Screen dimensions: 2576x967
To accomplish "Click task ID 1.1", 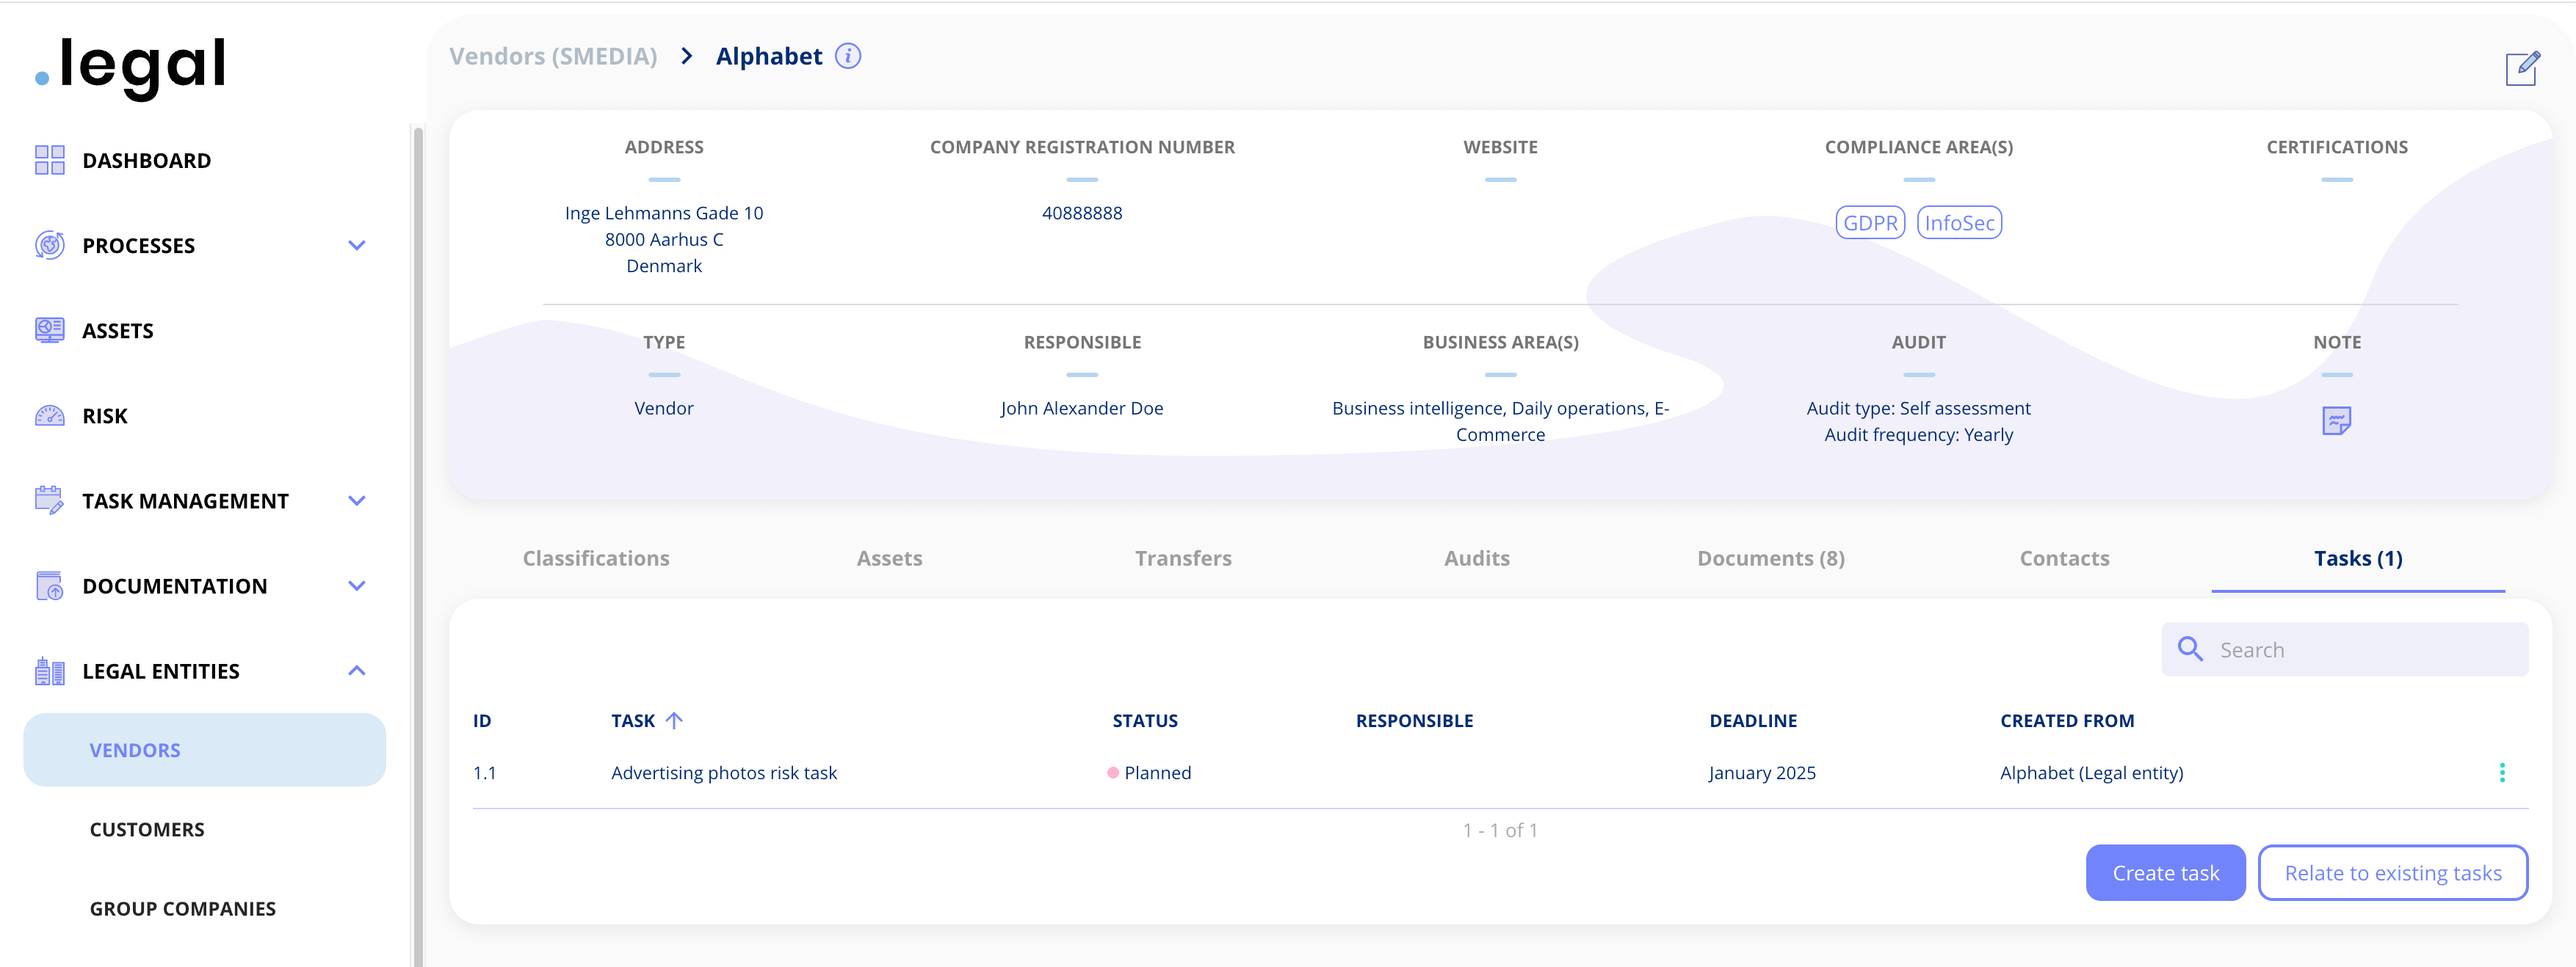I will pos(484,772).
